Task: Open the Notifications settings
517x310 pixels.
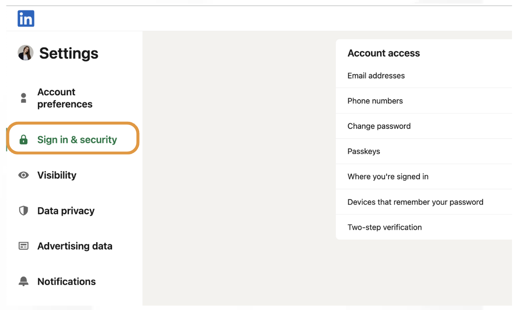Action: (x=67, y=281)
